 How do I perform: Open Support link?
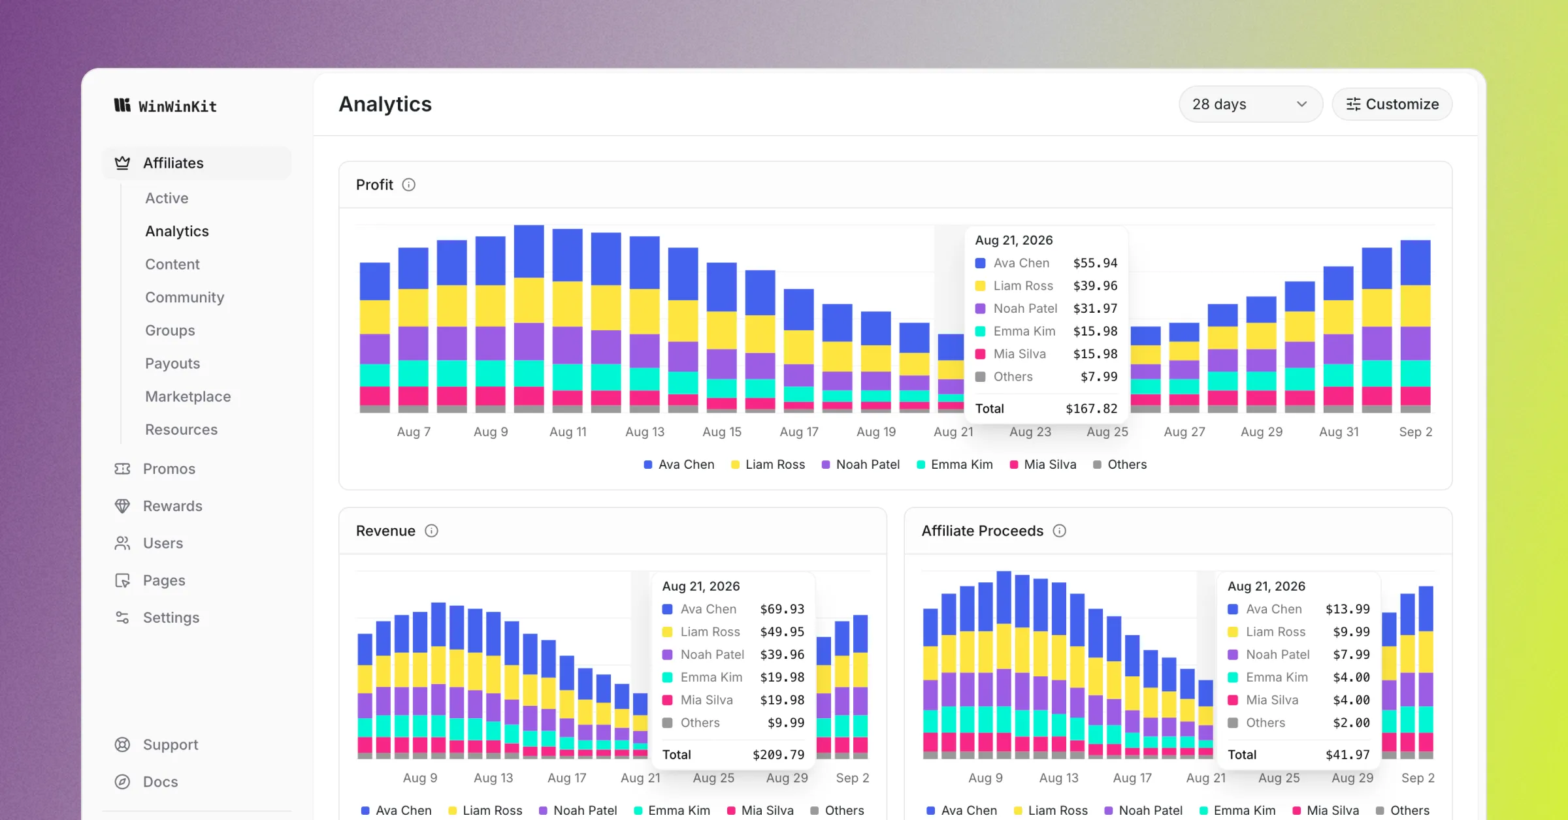(171, 745)
